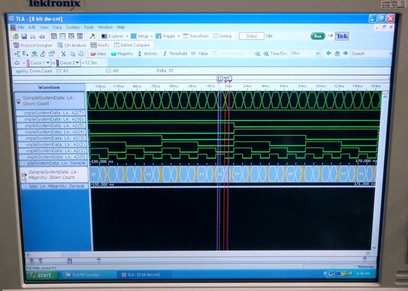
Task: Click the Cut (scissors) icon
Action: pos(64,54)
